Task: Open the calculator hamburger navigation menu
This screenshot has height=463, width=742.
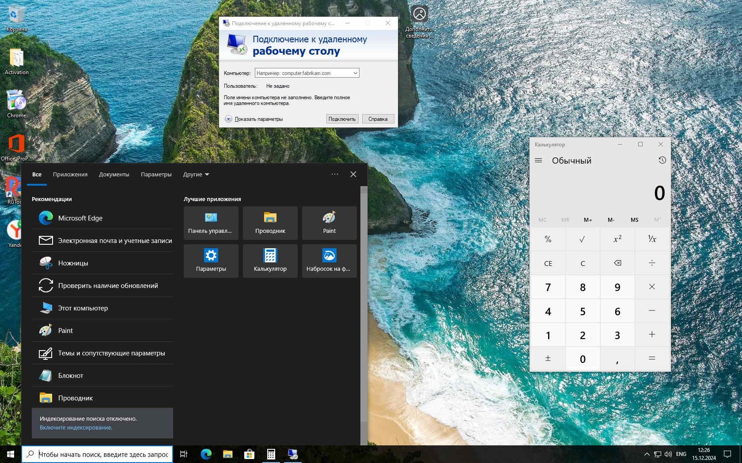Action: [538, 161]
